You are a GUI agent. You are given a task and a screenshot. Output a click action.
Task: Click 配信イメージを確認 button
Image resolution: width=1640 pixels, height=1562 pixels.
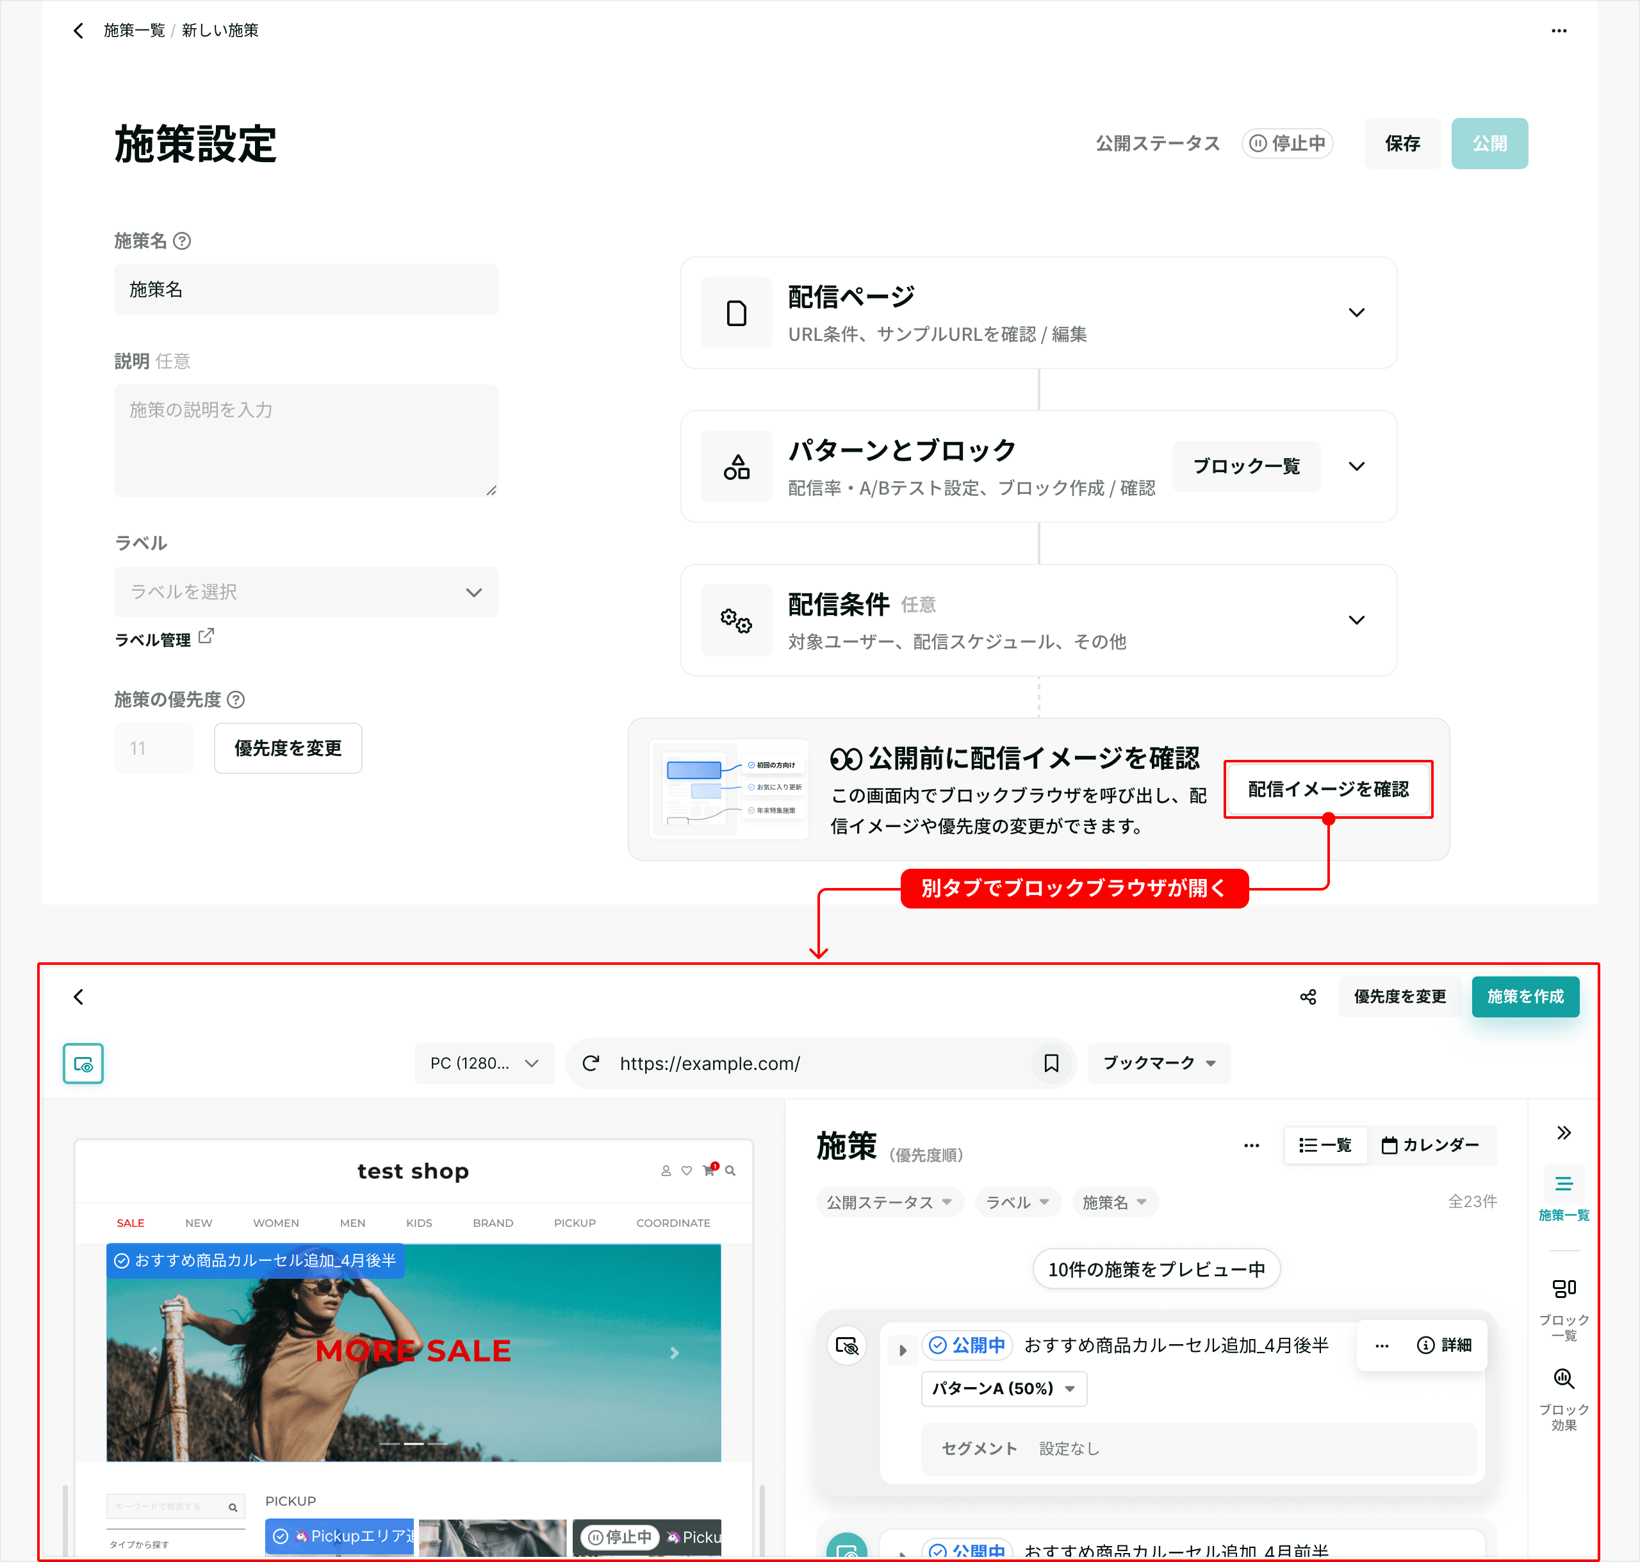coord(1328,789)
